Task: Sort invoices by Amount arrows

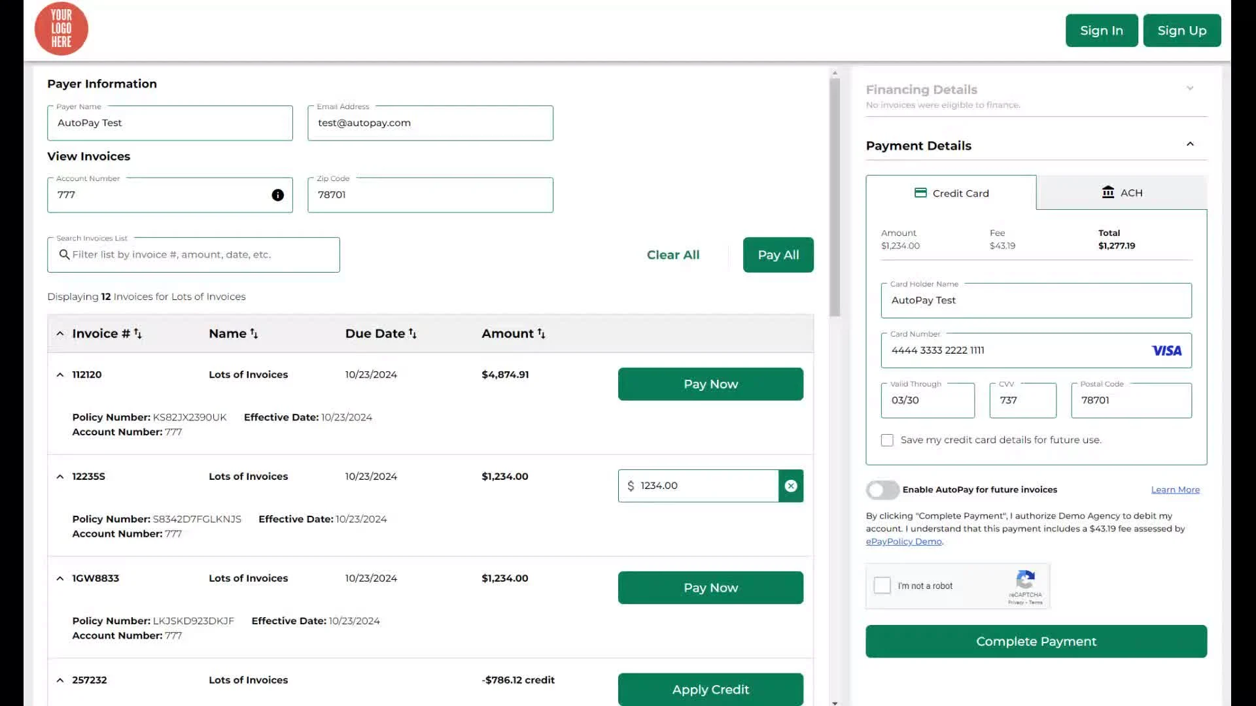Action: click(x=541, y=333)
